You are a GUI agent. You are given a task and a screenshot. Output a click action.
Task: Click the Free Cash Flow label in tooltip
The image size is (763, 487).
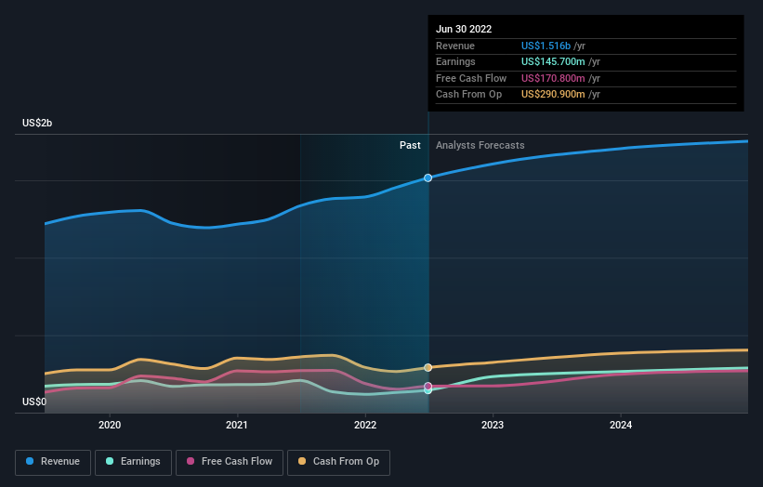[471, 78]
